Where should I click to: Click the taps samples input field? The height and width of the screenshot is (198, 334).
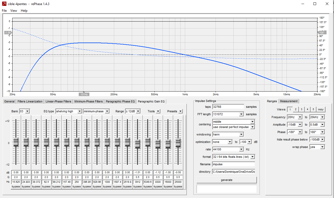[x=228, y=107]
